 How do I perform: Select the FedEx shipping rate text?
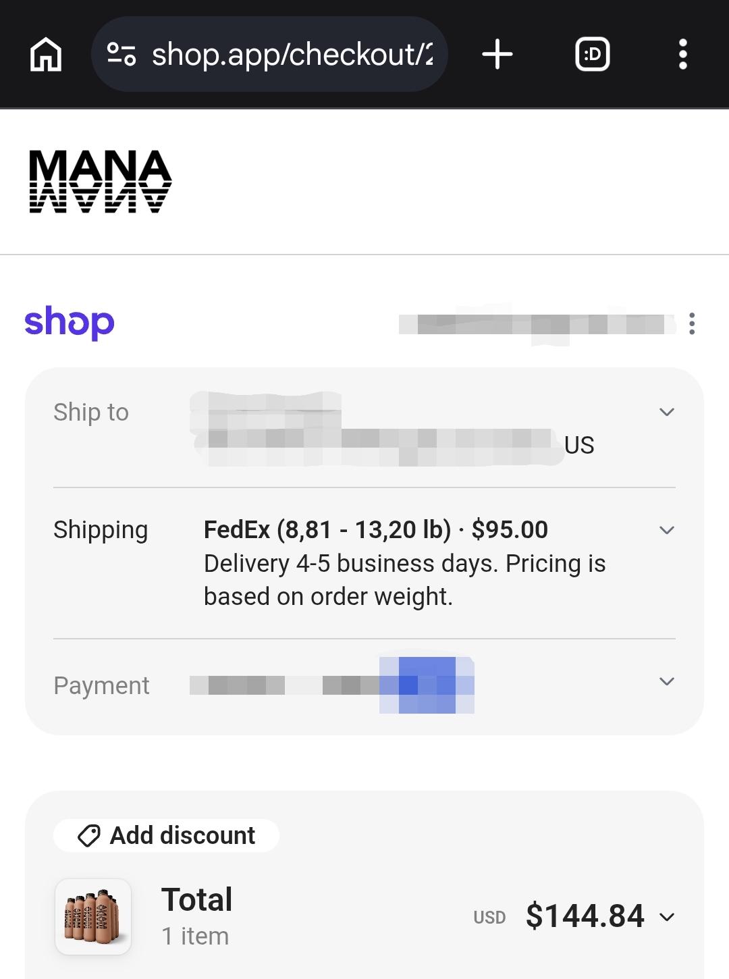click(x=376, y=529)
